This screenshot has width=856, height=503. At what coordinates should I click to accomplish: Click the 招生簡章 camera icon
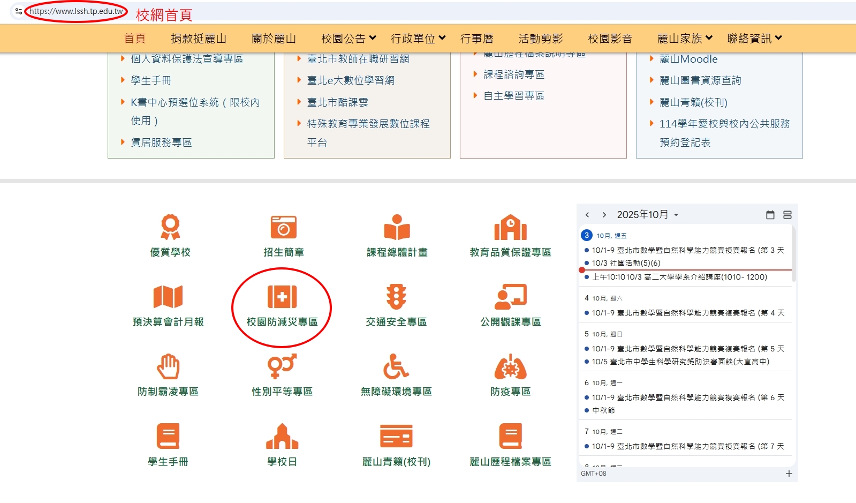tap(283, 227)
